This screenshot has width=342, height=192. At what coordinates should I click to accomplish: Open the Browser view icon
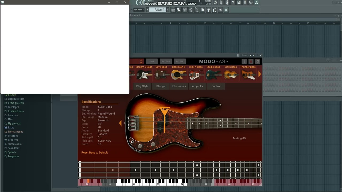(x=197, y=10)
